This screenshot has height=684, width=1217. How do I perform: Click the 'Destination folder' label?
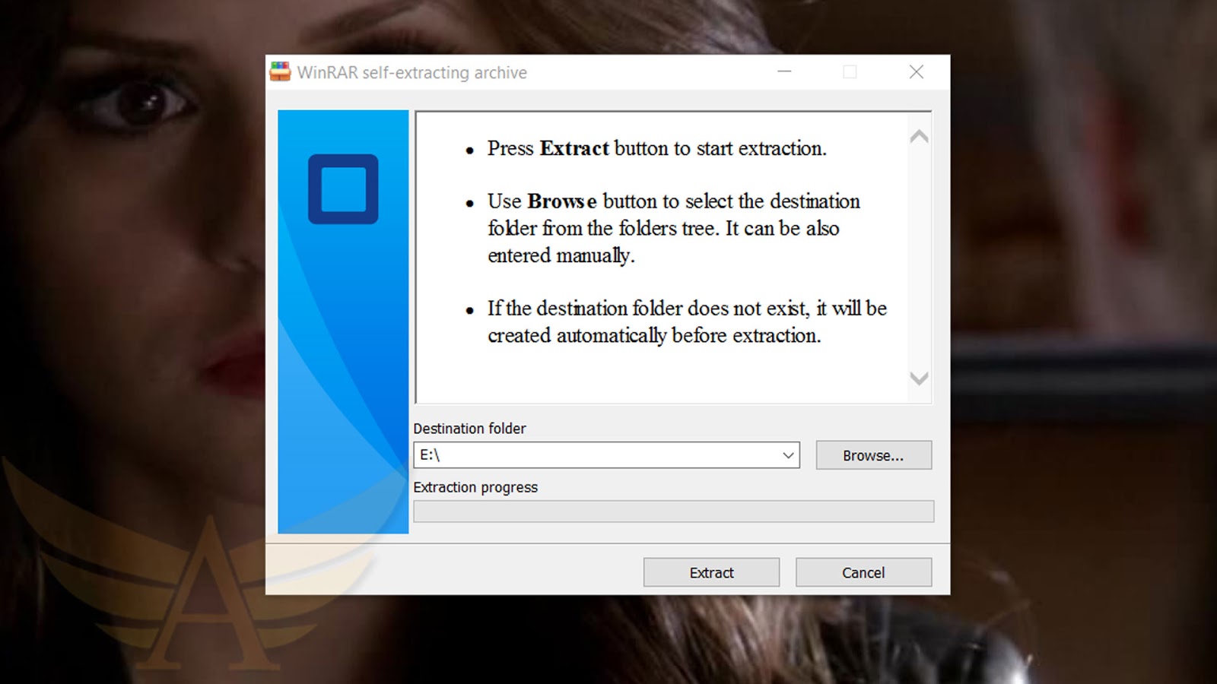coord(469,429)
